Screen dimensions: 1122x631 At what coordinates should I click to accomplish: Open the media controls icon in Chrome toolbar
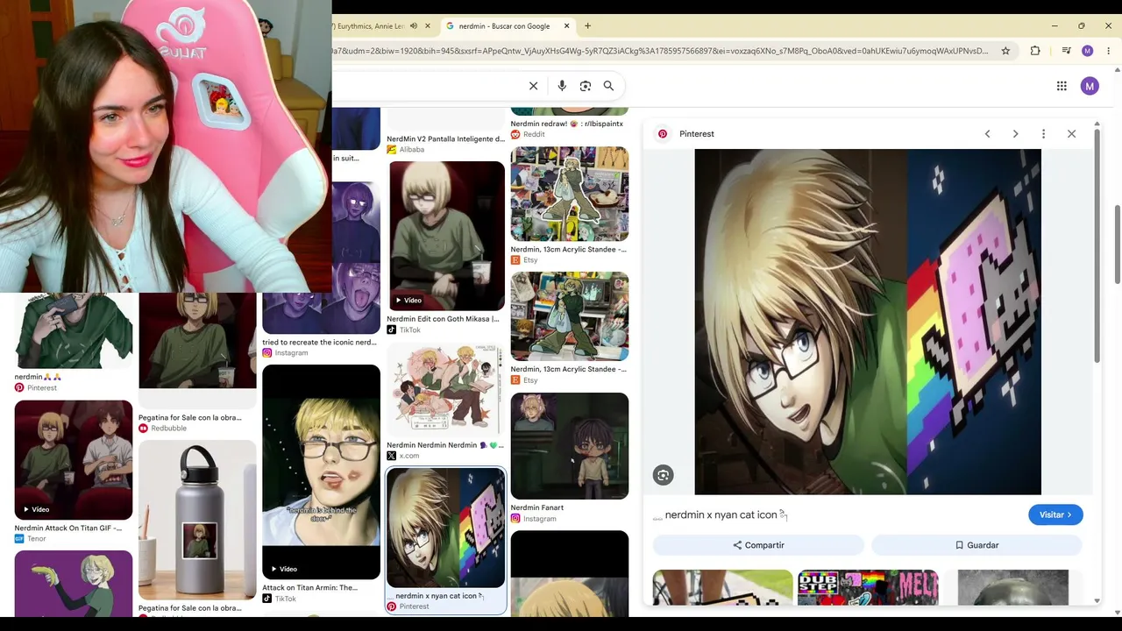pos(1066,51)
